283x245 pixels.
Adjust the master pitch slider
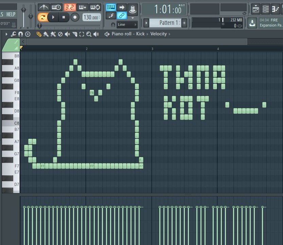coord(31,16)
